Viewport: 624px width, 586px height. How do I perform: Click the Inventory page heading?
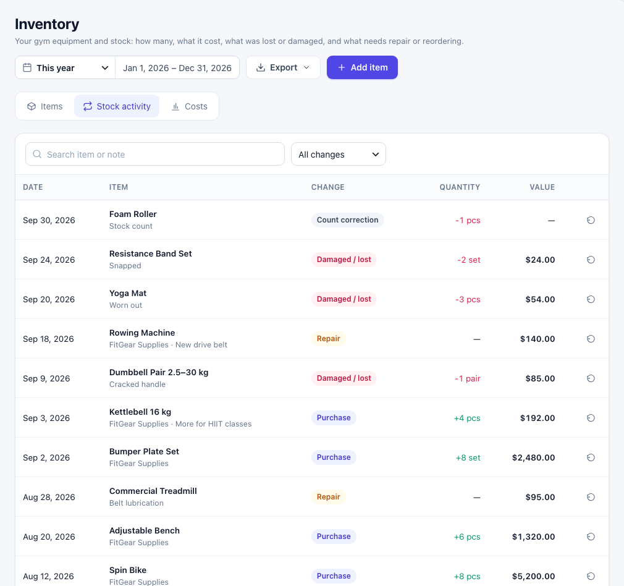[x=47, y=24]
